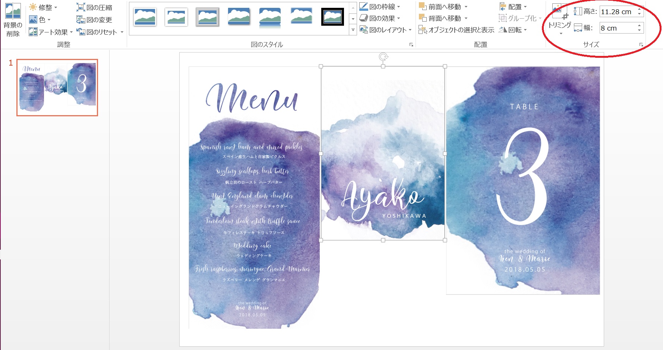The height and width of the screenshot is (350, 663).
Task: Open オブジェクトの選択と表示 selection pane
Action: point(456,29)
